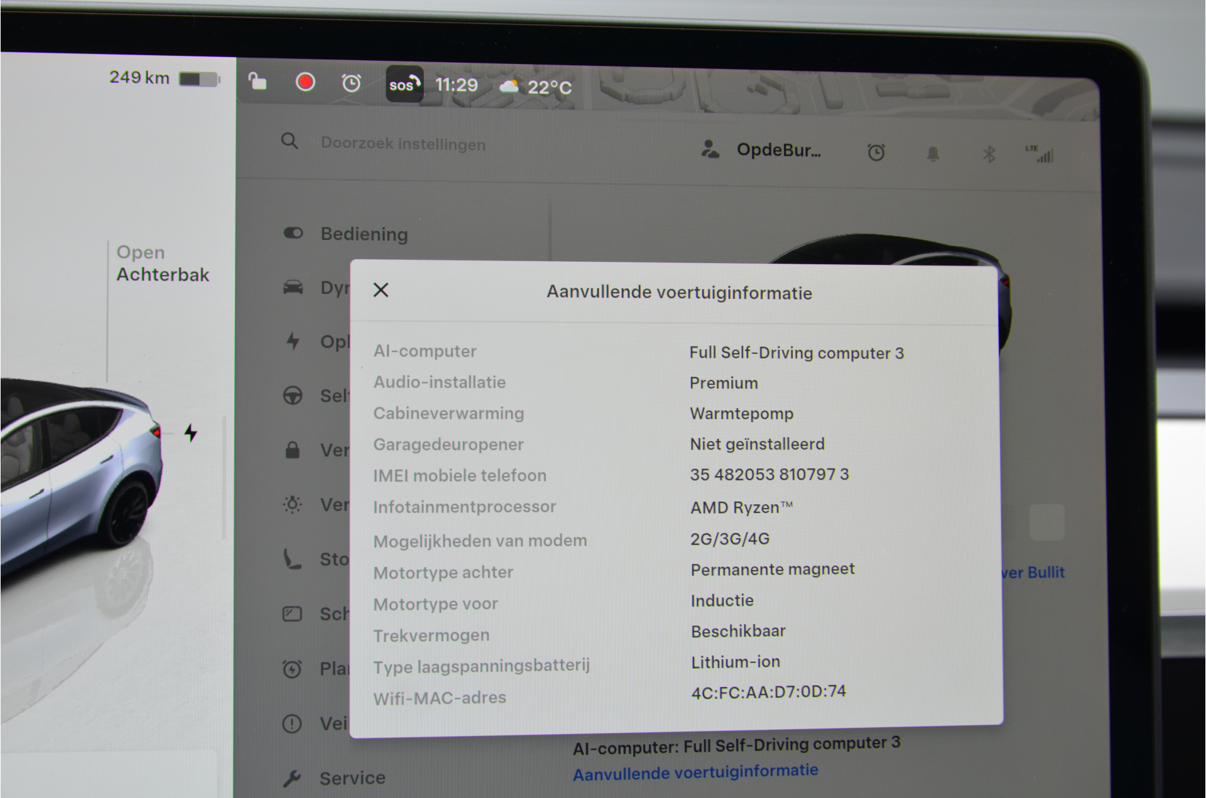Screen dimensions: 1206x798
Task: Tap the Open Achterbak trunk button
Action: tap(163, 264)
